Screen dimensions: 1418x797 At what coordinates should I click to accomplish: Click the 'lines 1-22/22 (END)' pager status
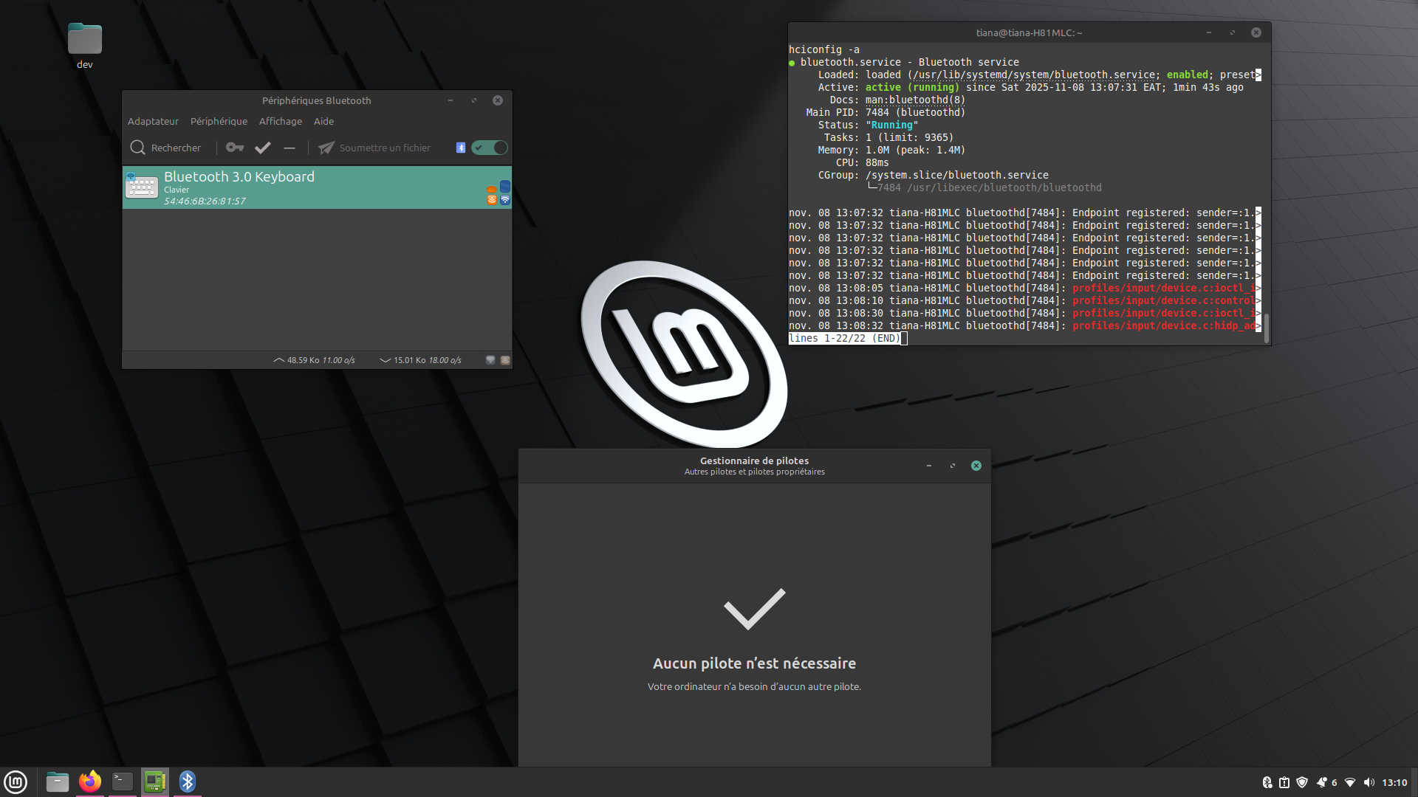pos(845,338)
